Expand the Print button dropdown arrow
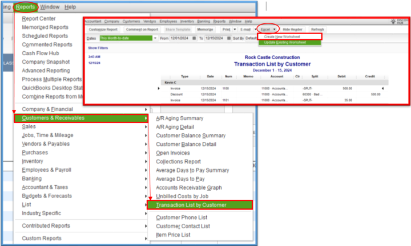 (x=235, y=30)
